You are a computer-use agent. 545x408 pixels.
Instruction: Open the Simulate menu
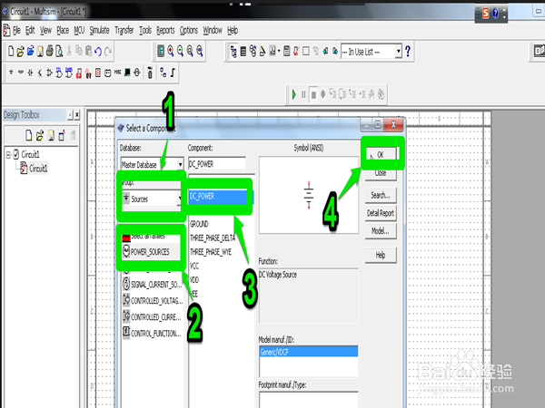[100, 30]
